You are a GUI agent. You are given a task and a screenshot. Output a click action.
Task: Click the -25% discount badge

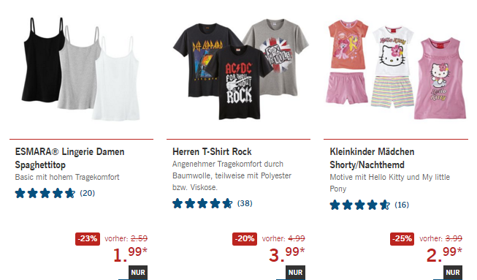click(402, 238)
